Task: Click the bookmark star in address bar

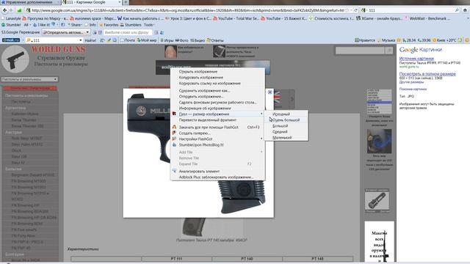Action: (347, 10)
